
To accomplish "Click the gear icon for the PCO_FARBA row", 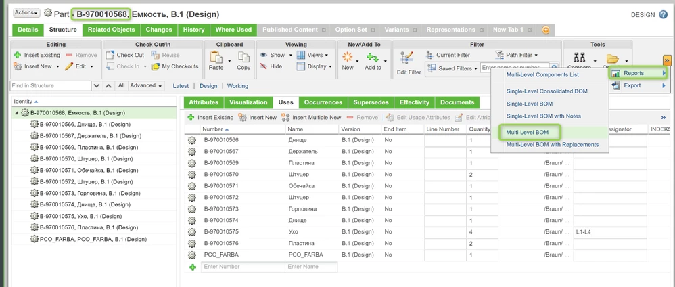I will pos(192,255).
